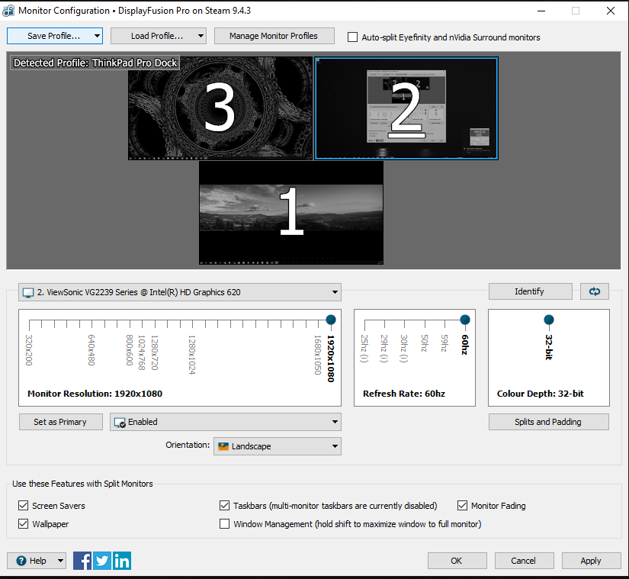Click the 25hz (i) refresh rate label

364,349
